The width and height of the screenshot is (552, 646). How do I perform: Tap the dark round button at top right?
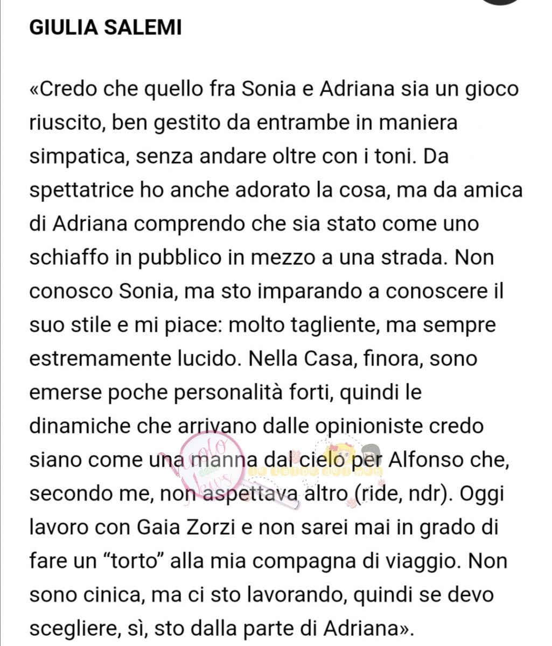(x=500, y=2)
